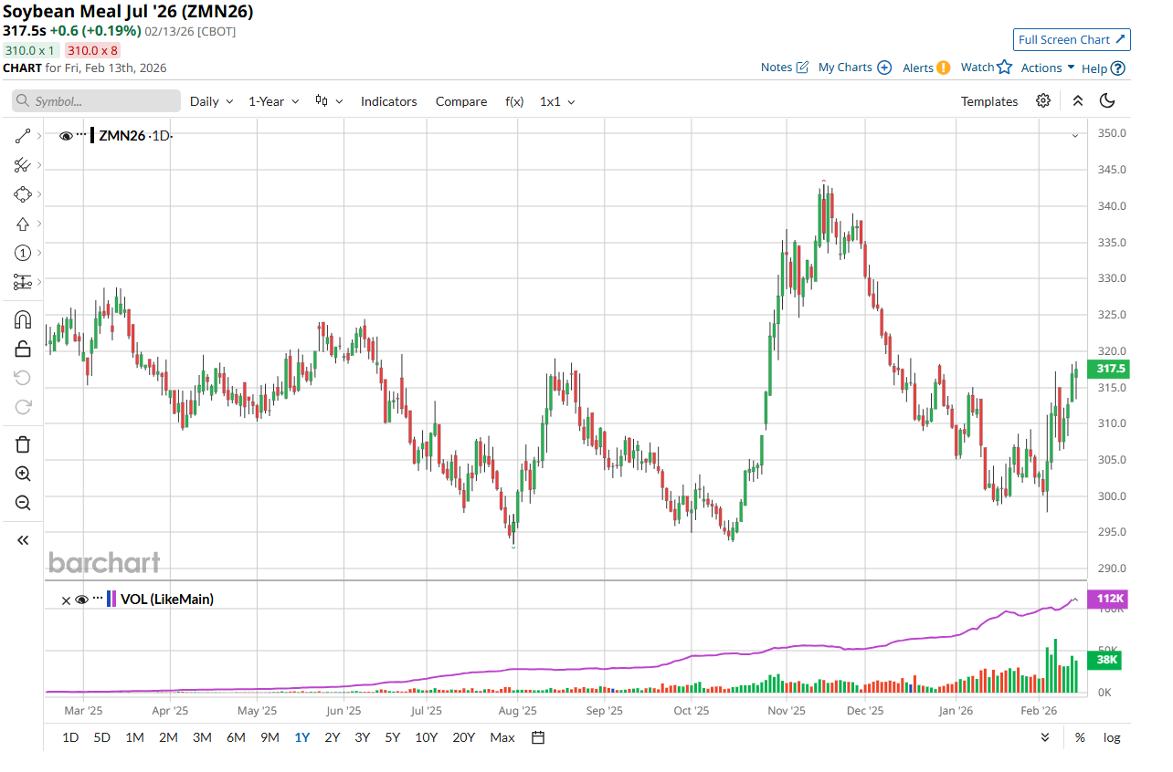Click the zoom in magnifier icon
Image resolution: width=1173 pixels, height=772 pixels.
(23, 474)
